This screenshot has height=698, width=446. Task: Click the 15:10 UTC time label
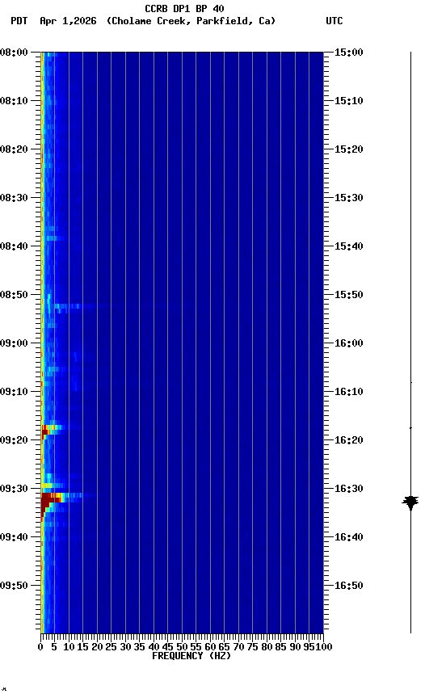(x=349, y=101)
